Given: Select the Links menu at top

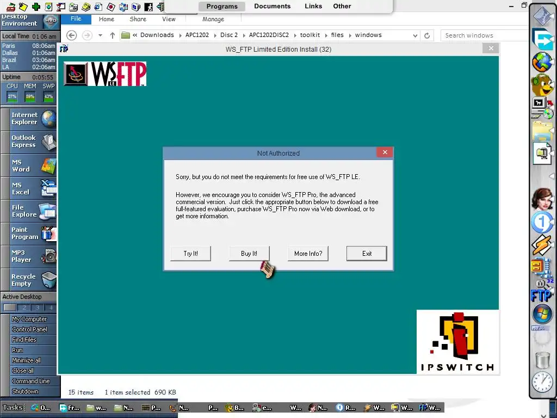Looking at the screenshot, I should (x=313, y=6).
